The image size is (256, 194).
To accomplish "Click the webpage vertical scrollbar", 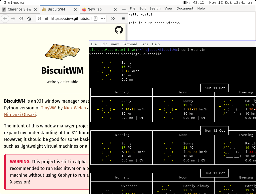I will 126,32.
